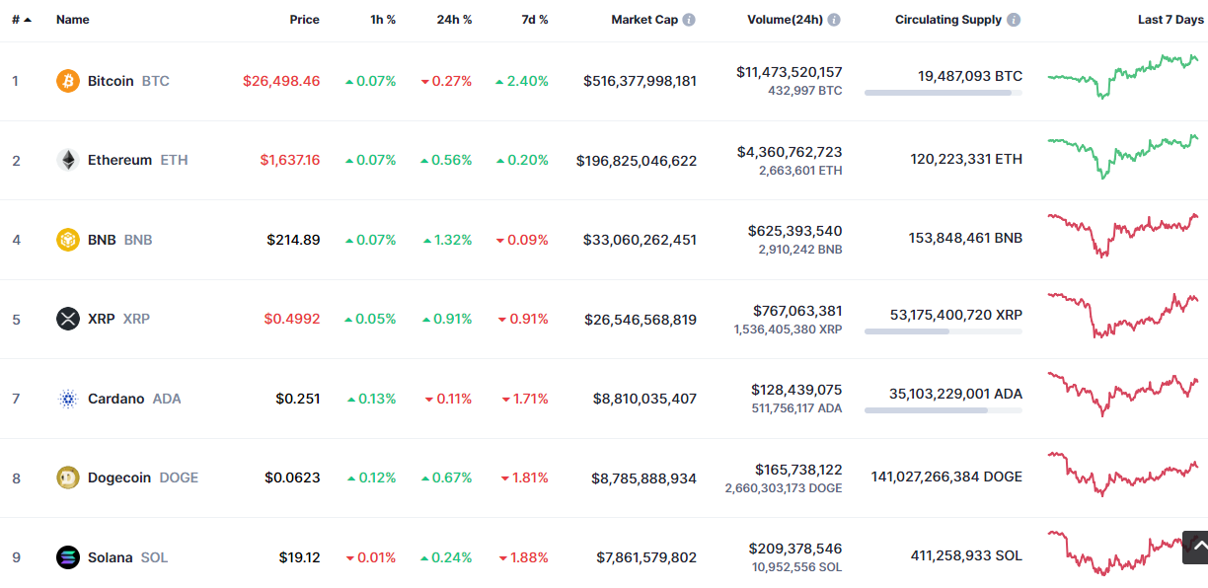Click BNB price $214.89
1208x588 pixels.
[x=293, y=240]
